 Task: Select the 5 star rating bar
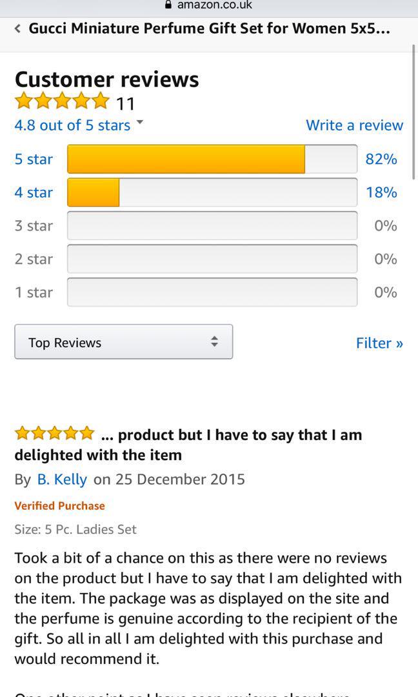[212, 159]
